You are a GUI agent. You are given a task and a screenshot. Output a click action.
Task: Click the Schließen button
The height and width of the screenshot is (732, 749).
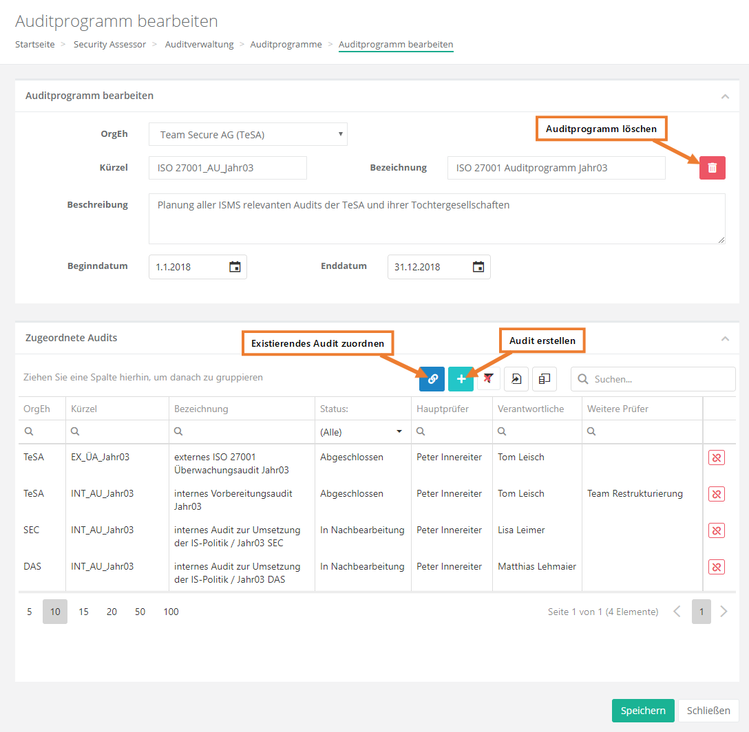tap(708, 711)
